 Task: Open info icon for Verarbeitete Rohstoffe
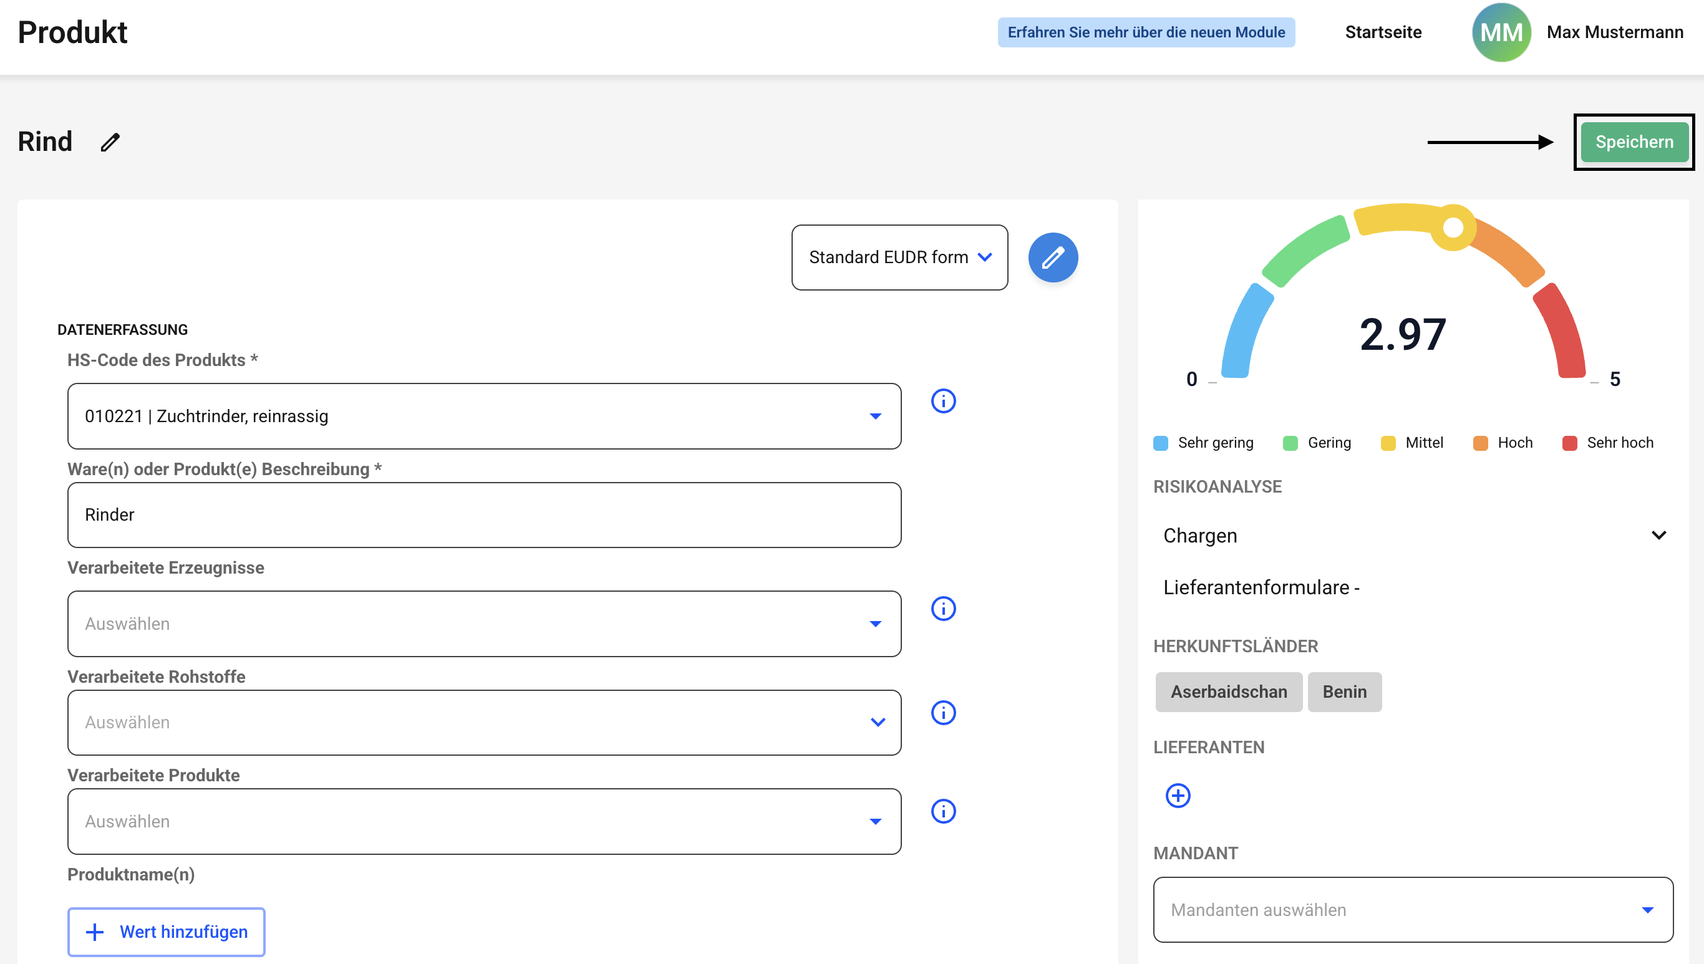943,713
